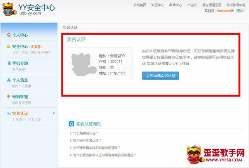Click the 退出 logout link
This screenshot has height=168, width=249.
[240, 11]
